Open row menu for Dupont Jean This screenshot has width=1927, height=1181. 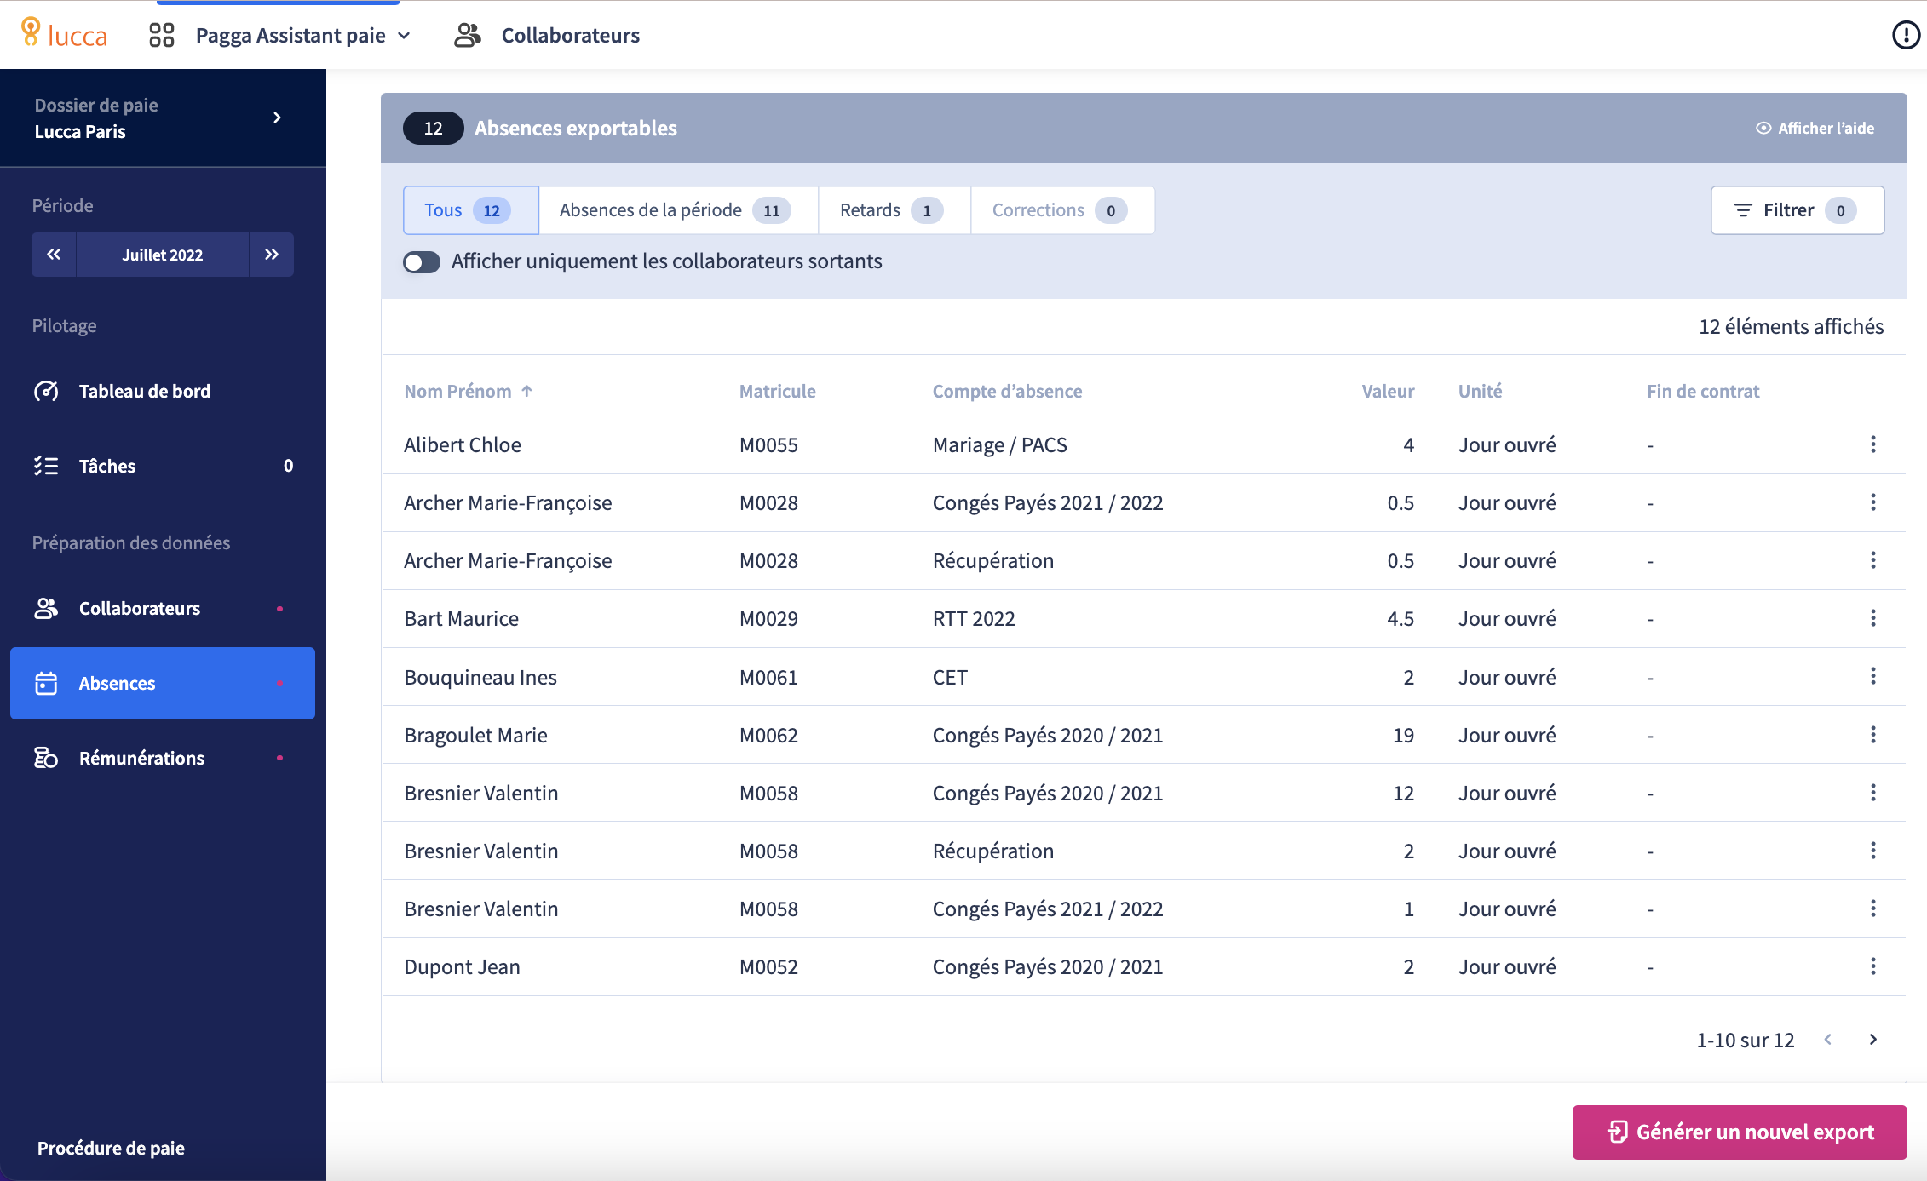pos(1873,966)
